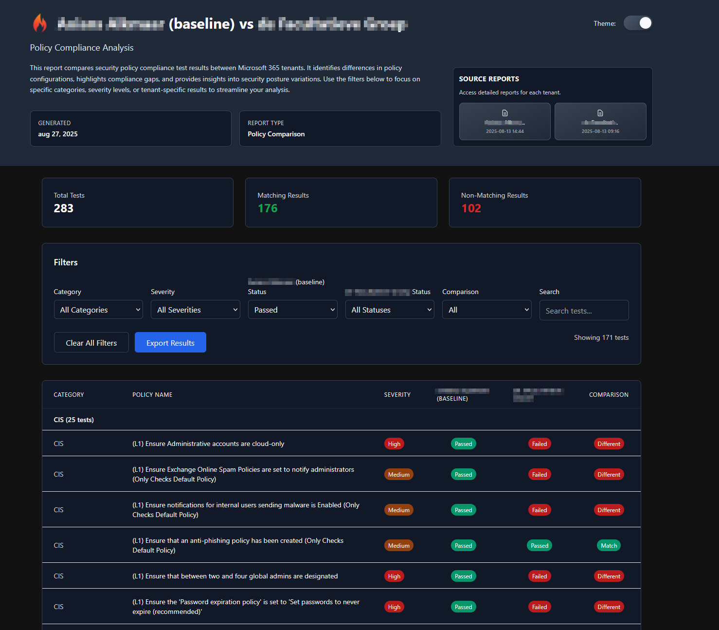Click the Export Results button
Viewport: 719px width, 630px height.
[x=170, y=343]
